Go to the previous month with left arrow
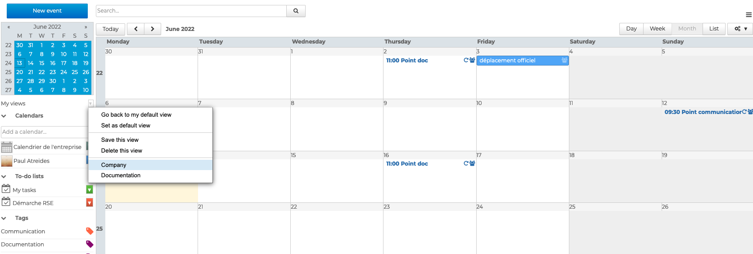Screen dimensions: 753x254 point(136,29)
